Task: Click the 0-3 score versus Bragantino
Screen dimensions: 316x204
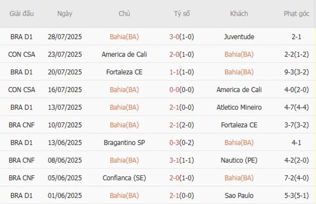Action: point(176,143)
